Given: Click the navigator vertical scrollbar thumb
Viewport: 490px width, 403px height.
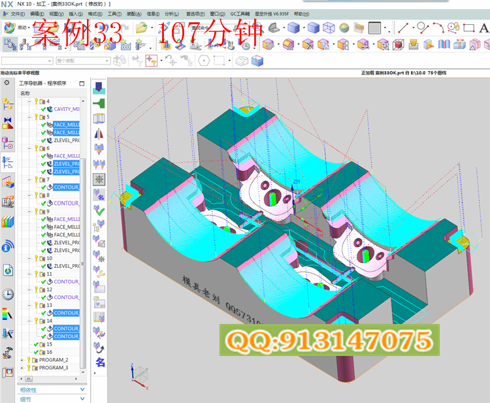Looking at the screenshot, I should tap(82, 263).
